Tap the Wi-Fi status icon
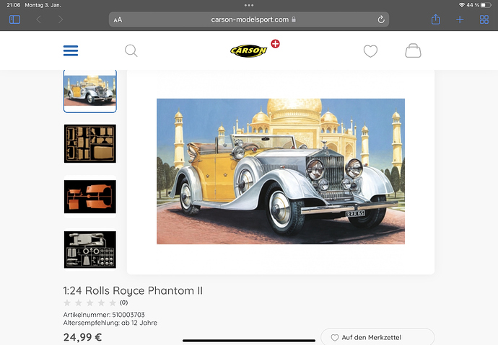The width and height of the screenshot is (498, 345). click(461, 5)
